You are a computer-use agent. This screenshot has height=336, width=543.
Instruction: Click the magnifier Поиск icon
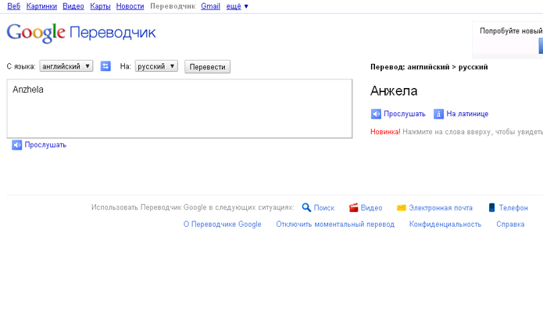pyautogui.click(x=306, y=207)
